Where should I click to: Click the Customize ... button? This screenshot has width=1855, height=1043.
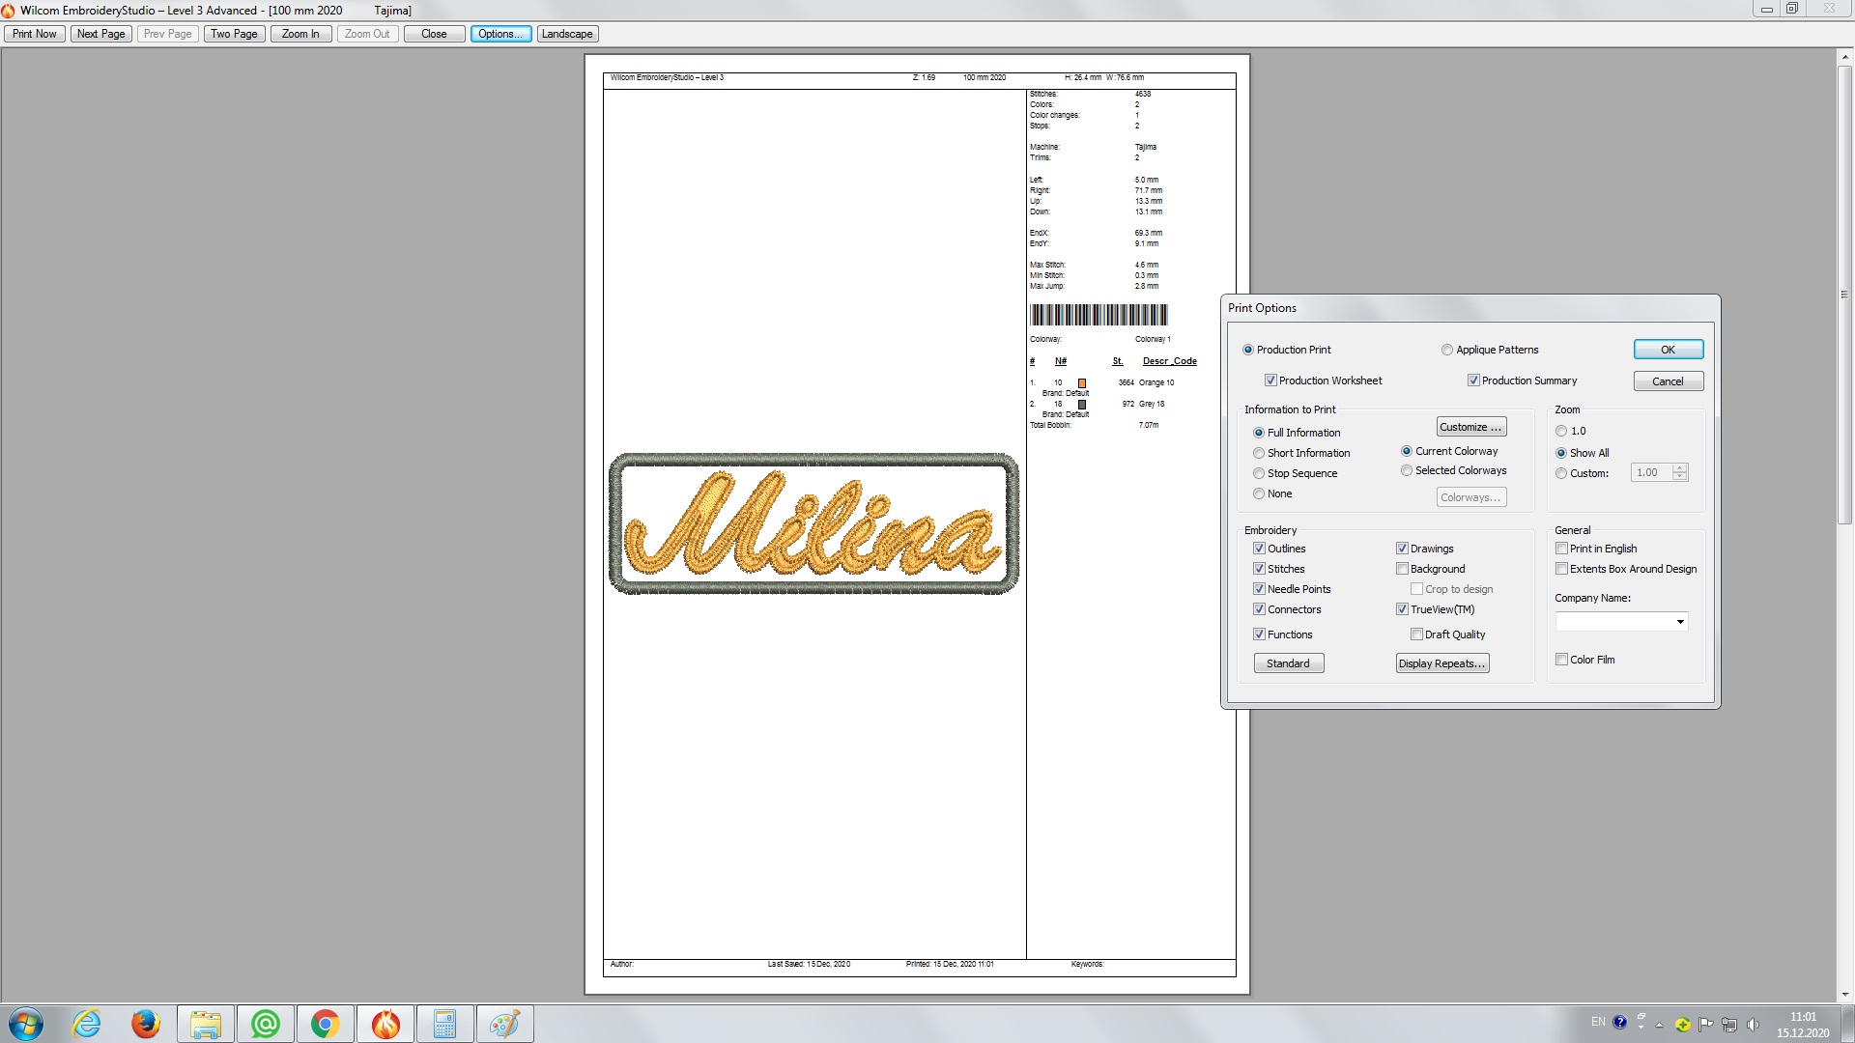coord(1470,427)
